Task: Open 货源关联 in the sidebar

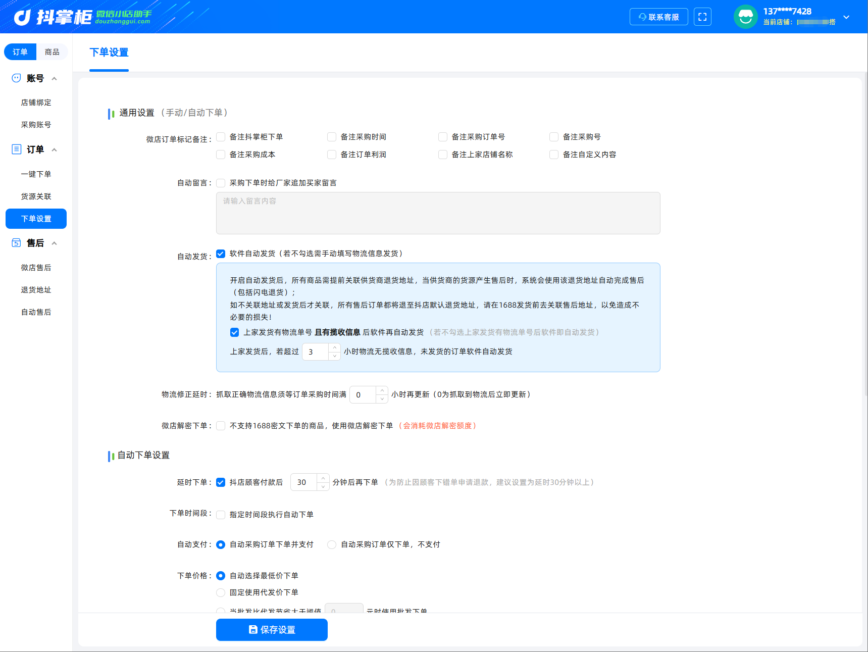Action: coord(36,196)
